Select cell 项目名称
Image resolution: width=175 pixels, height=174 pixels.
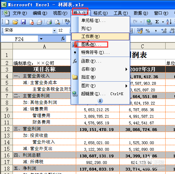pos(44,69)
